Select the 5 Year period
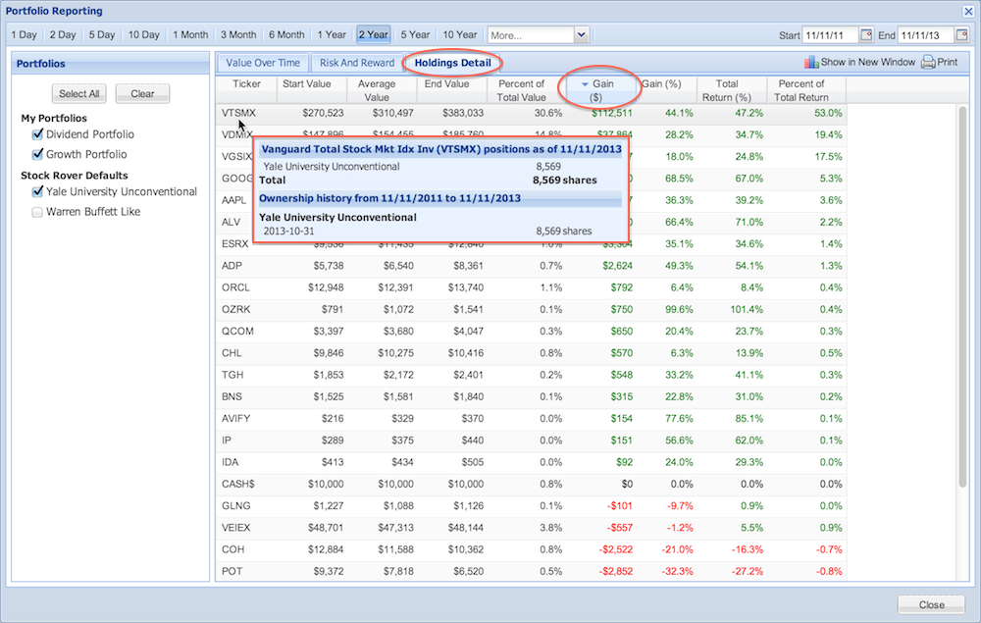981x623 pixels. tap(415, 35)
